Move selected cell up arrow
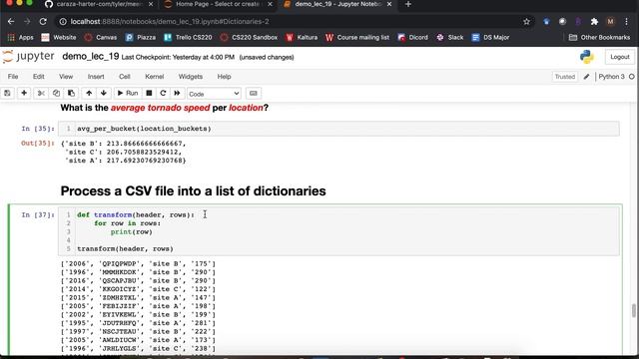The height and width of the screenshot is (359, 639). pos(89,93)
